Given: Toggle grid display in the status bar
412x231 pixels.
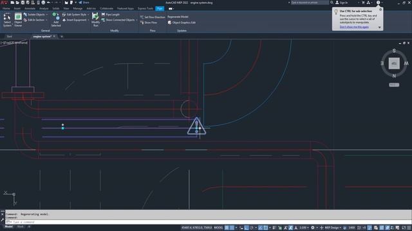Looking at the screenshot, I should (x=227, y=228).
